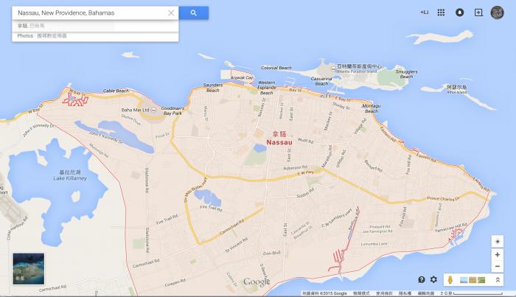Open the notifications bell
Viewport: 516px width, 297px height.
(459, 13)
